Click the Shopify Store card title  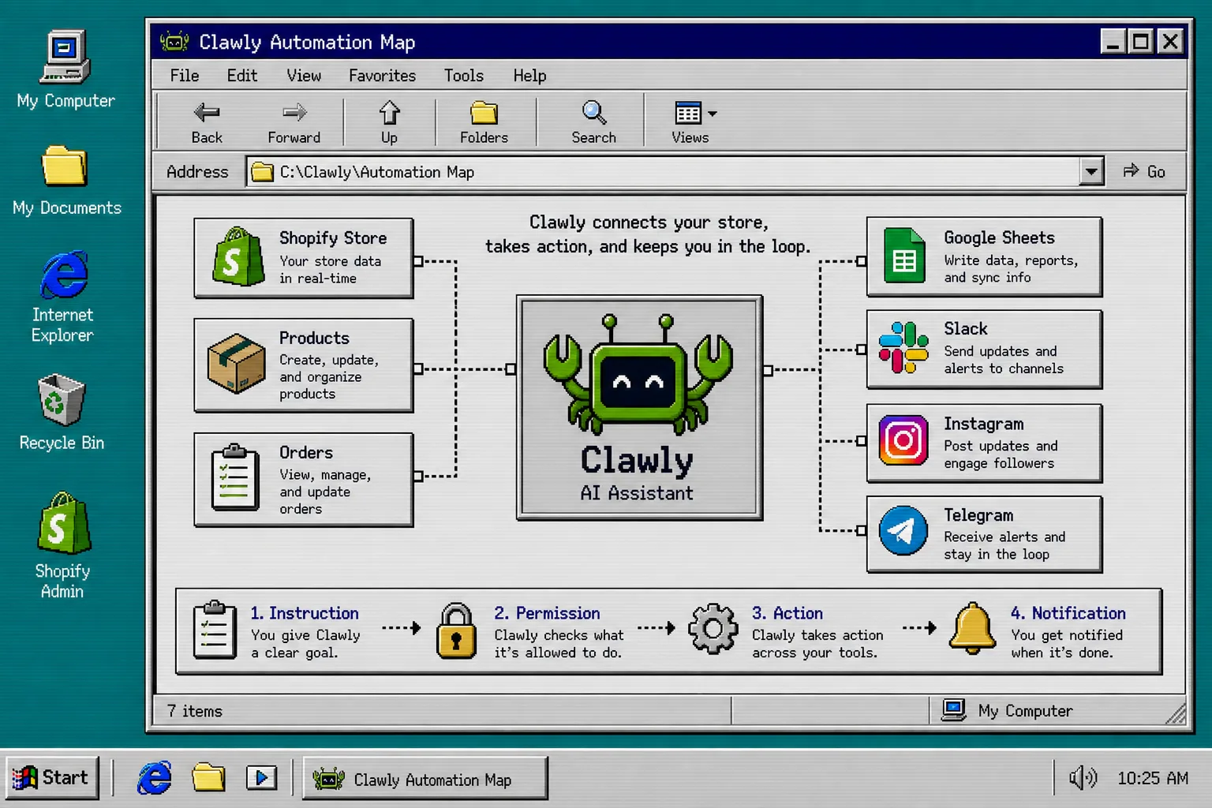coord(333,238)
